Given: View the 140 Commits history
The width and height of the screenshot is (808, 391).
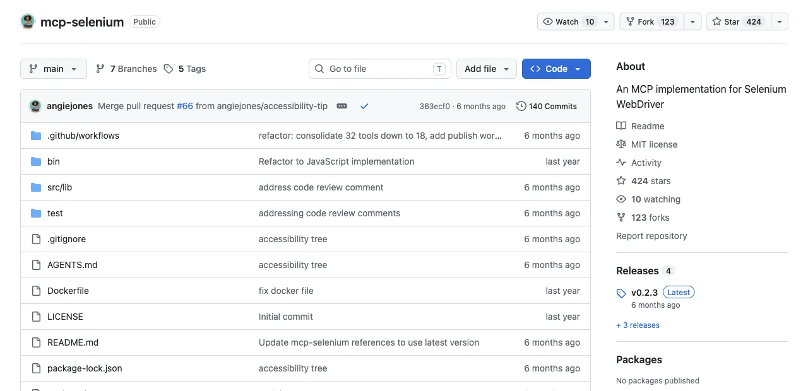Looking at the screenshot, I should coord(547,106).
